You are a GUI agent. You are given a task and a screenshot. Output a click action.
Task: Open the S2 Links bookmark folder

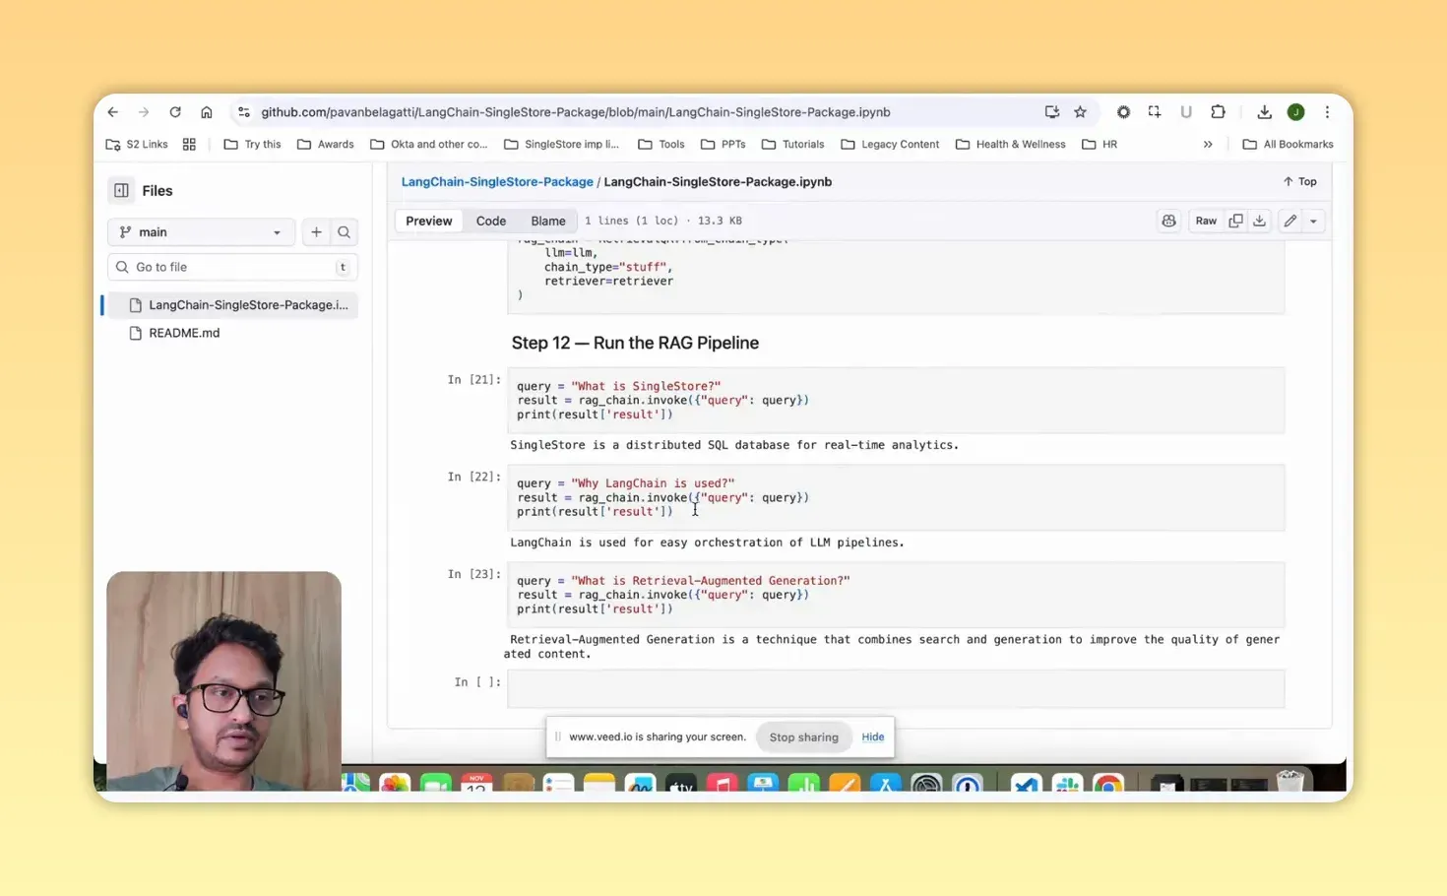tap(137, 144)
